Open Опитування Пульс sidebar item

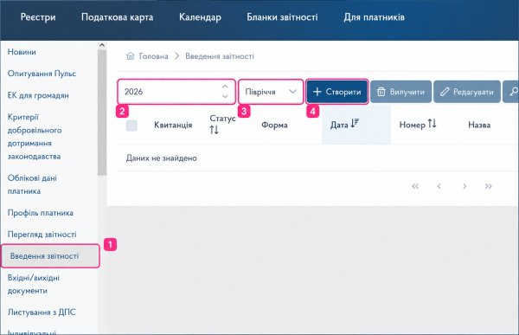coord(42,74)
